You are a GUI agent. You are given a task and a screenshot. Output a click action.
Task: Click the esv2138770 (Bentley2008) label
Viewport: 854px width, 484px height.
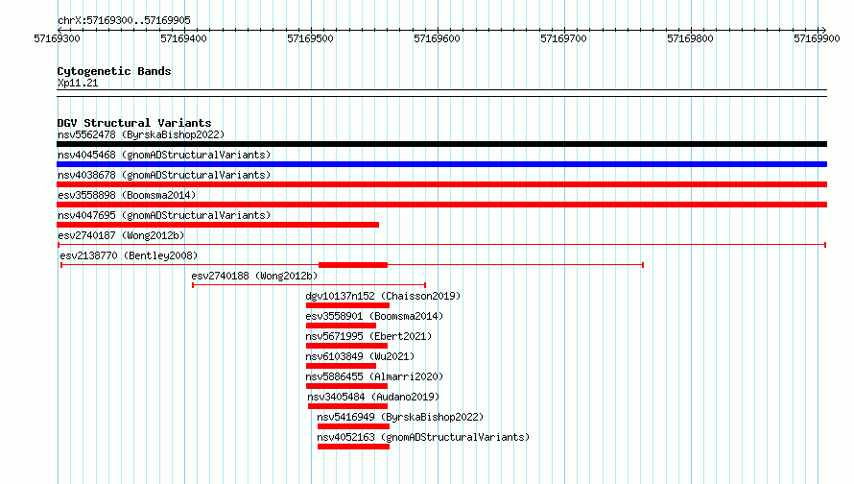[129, 255]
